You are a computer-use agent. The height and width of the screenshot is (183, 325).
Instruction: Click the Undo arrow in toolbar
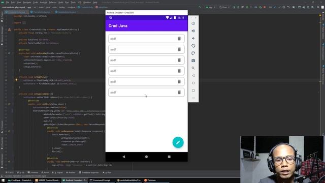[288, 7]
